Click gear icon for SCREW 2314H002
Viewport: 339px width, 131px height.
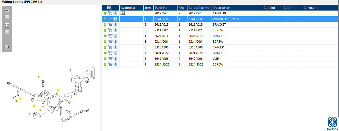pyautogui.click(x=105, y=64)
